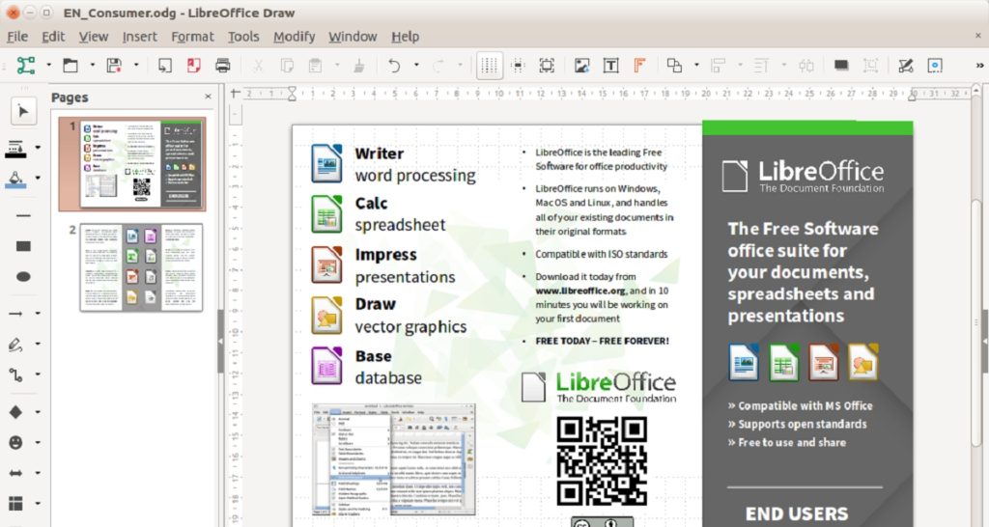Expand the Lines and Arrows dropdown
The width and height of the screenshot is (989, 527).
click(38, 314)
